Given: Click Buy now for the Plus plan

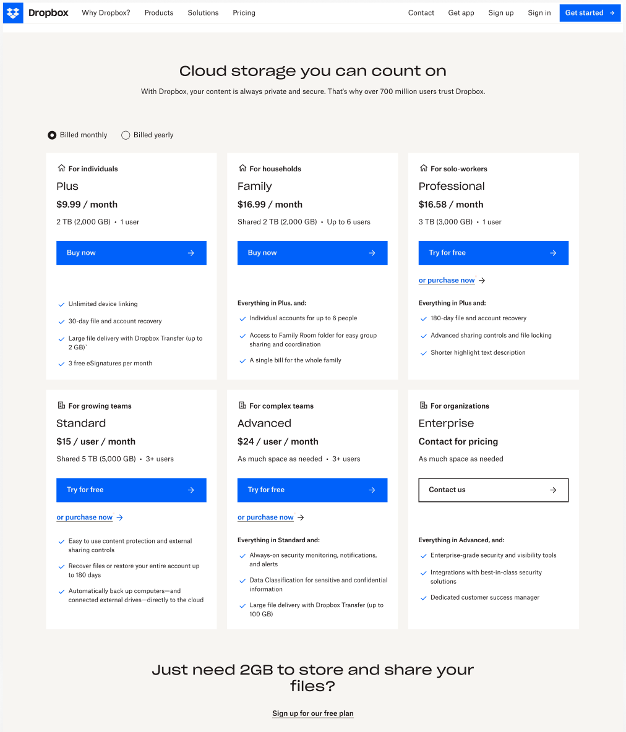Looking at the screenshot, I should coord(131,253).
